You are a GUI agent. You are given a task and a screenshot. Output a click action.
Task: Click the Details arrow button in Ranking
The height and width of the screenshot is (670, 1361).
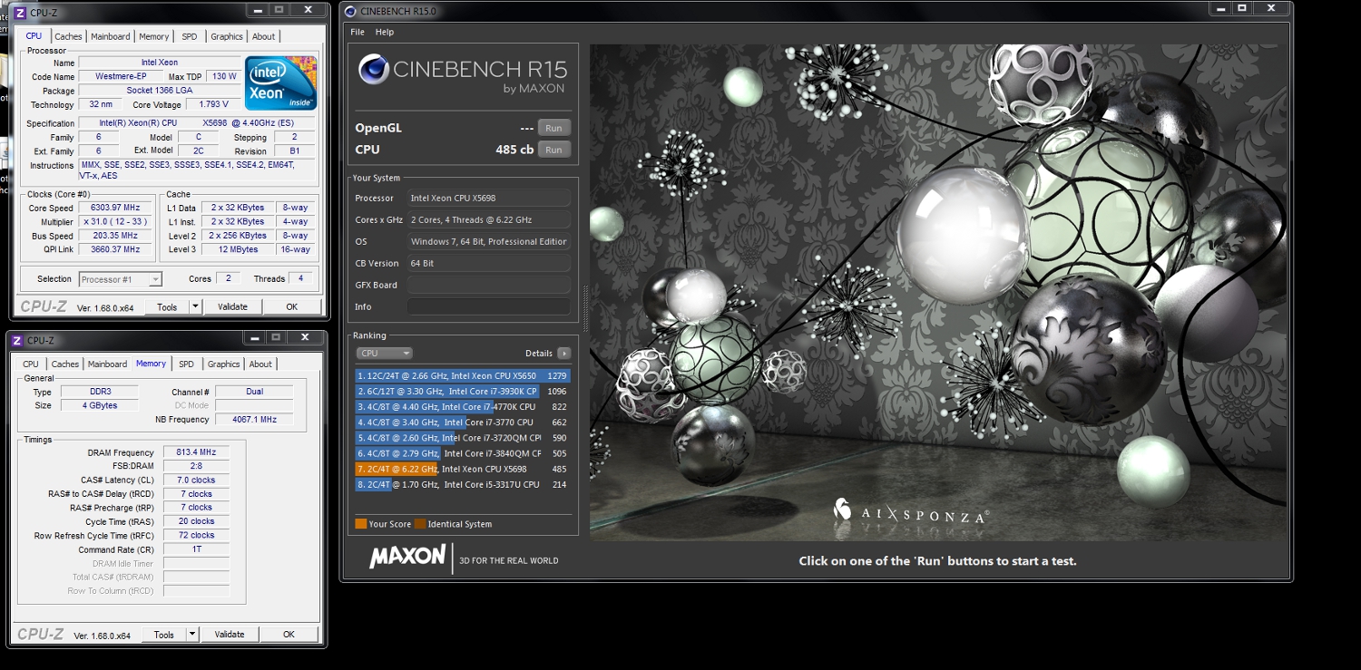564,354
